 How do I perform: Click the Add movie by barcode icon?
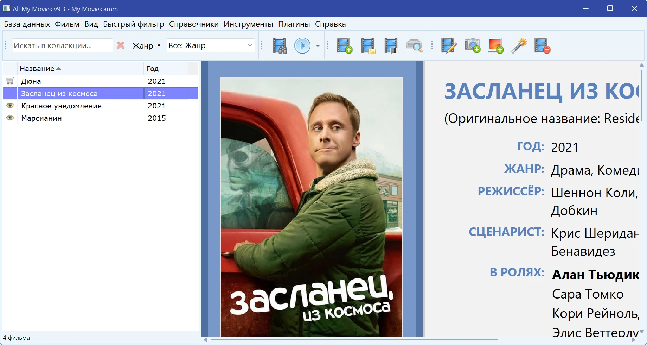[391, 46]
